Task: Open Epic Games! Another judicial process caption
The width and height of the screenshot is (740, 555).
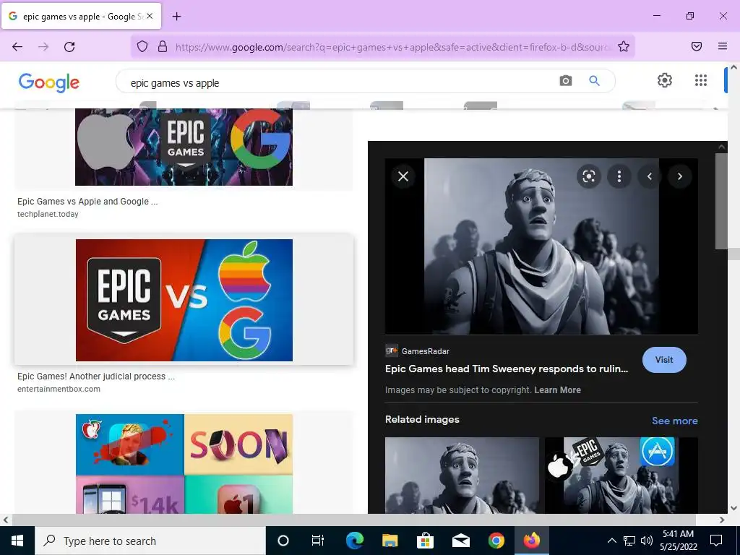Action: click(x=96, y=376)
